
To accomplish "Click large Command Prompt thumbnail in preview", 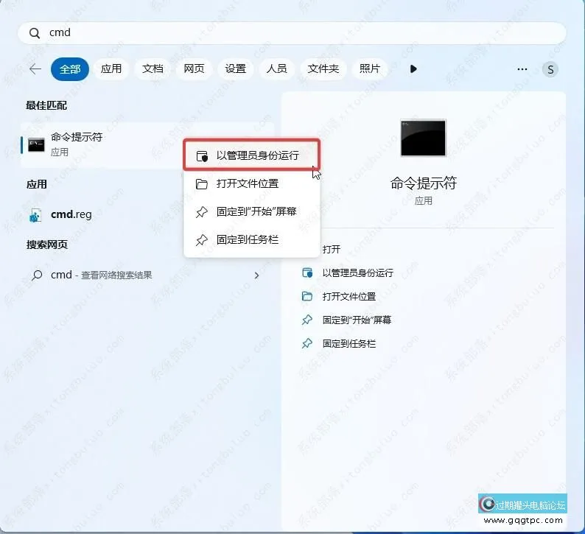I will [x=423, y=138].
